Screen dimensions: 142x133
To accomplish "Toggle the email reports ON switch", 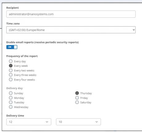I will tap(12, 47).
